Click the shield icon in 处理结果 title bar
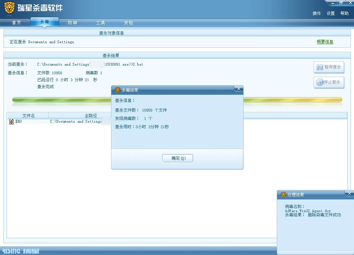 pyautogui.click(x=283, y=195)
